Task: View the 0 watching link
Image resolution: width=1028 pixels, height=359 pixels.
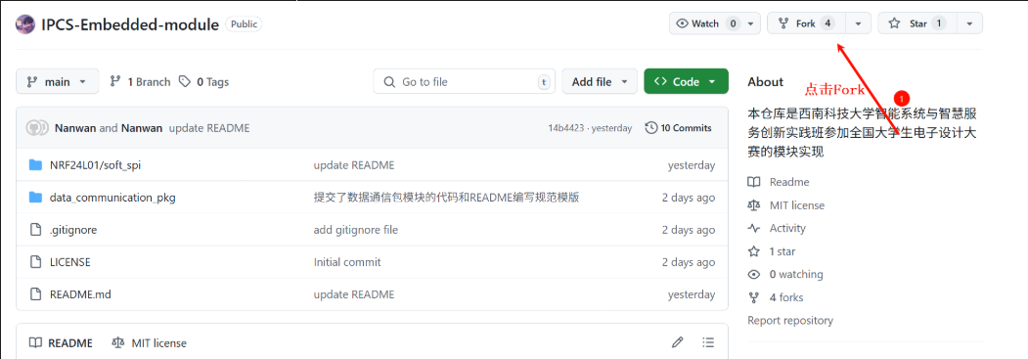Action: pos(785,274)
